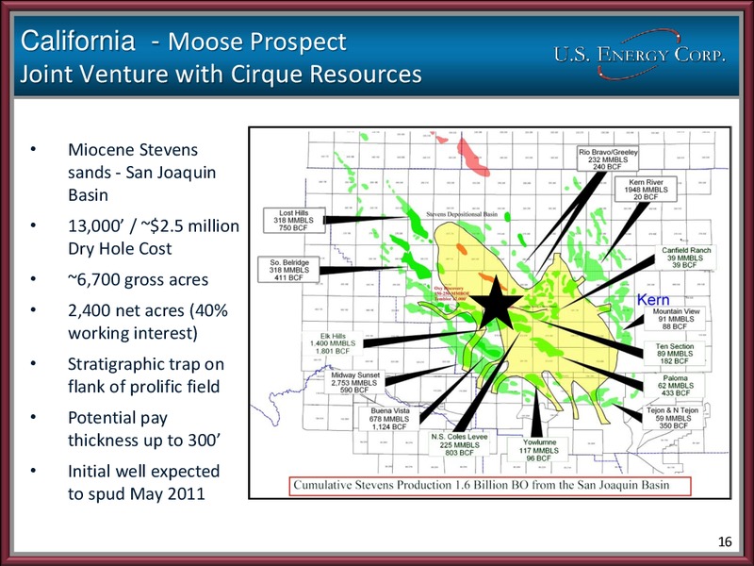Image resolution: width=754 pixels, height=566 pixels.
Task: Click the 'Cumulative Stevens Production' caption box
Action: point(489,485)
